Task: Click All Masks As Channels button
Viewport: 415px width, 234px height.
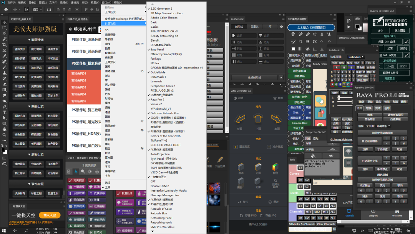Action: (302, 224)
